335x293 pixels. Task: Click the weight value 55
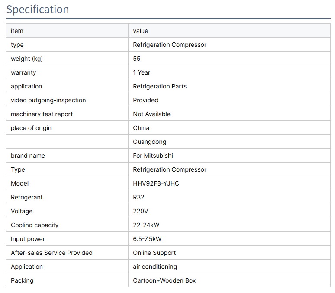(x=137, y=59)
